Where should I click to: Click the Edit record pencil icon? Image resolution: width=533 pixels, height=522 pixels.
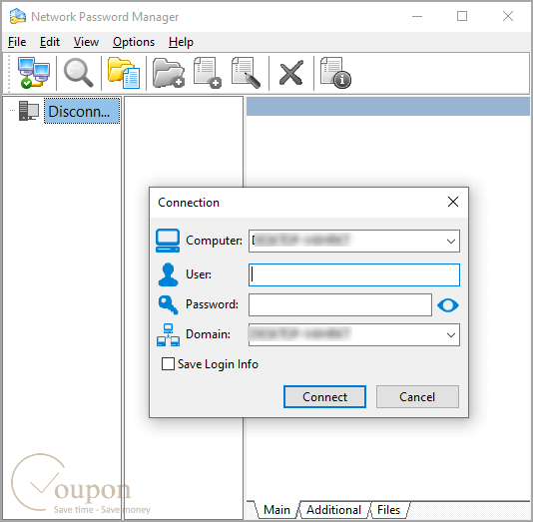point(246,73)
